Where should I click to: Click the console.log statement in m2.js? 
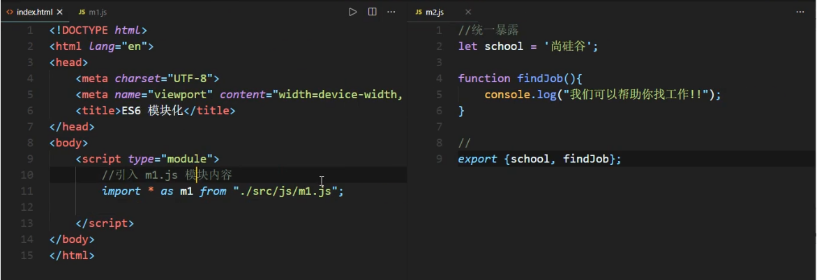point(603,95)
